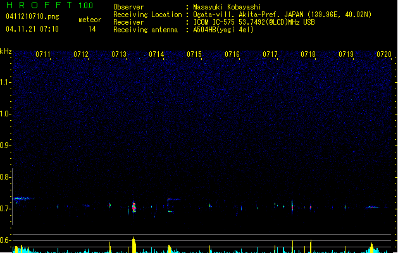Screen dimensions: 398x253
Task: Click the long echo trace before 0711
Action: (x=23, y=199)
